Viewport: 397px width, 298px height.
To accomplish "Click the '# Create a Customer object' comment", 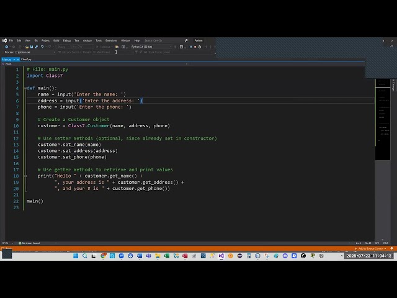I will (x=74, y=120).
